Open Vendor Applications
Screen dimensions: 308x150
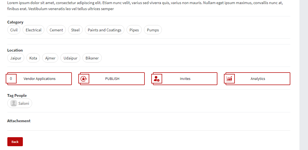point(39,79)
